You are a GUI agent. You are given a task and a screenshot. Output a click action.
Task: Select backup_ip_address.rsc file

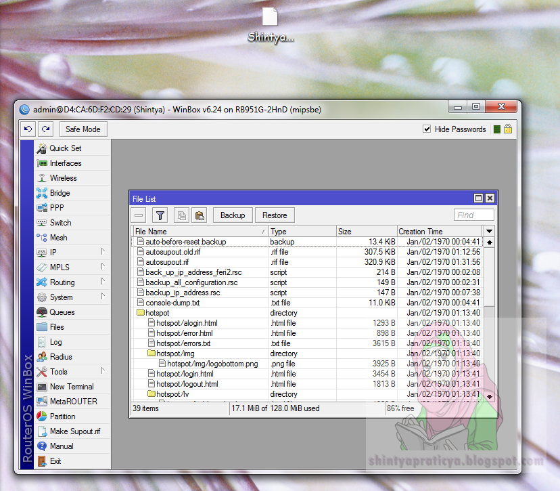coord(307,293)
